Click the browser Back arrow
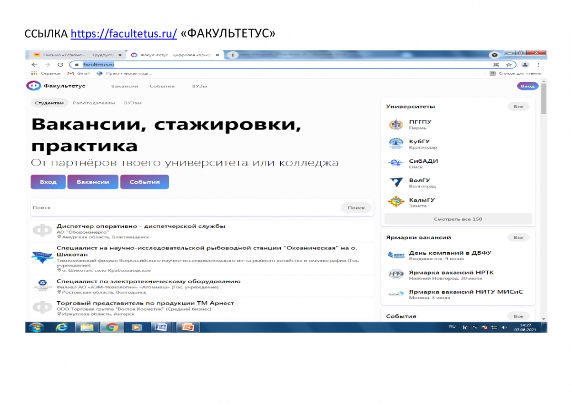Image resolution: width=571 pixels, height=404 pixels. [x=34, y=64]
